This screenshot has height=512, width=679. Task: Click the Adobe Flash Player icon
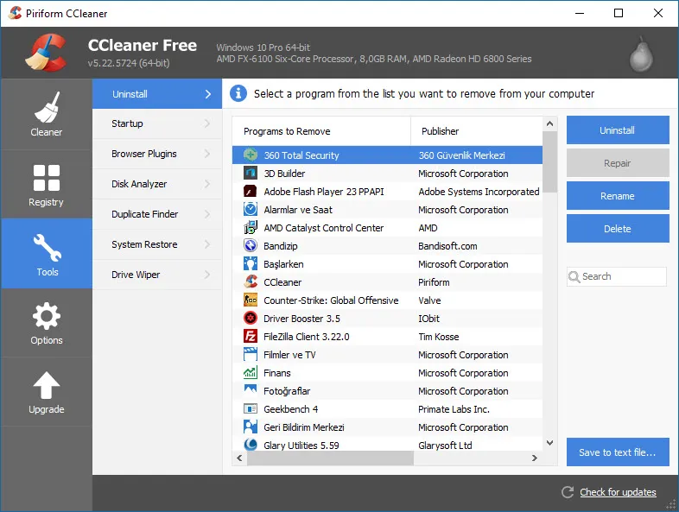coord(251,192)
